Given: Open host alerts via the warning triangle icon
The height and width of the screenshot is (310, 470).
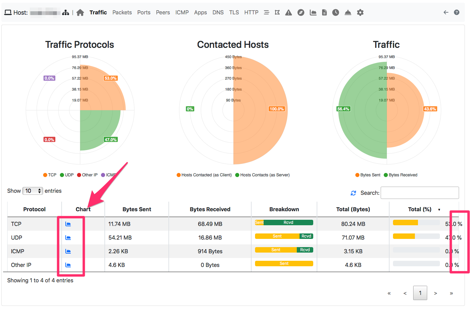Looking at the screenshot, I should tap(289, 12).
